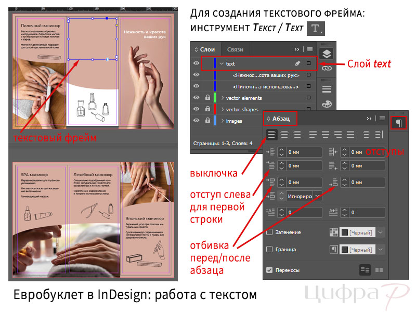The image size is (416, 312).
Task: Click the space before paragraph field
Action: click(x=304, y=183)
